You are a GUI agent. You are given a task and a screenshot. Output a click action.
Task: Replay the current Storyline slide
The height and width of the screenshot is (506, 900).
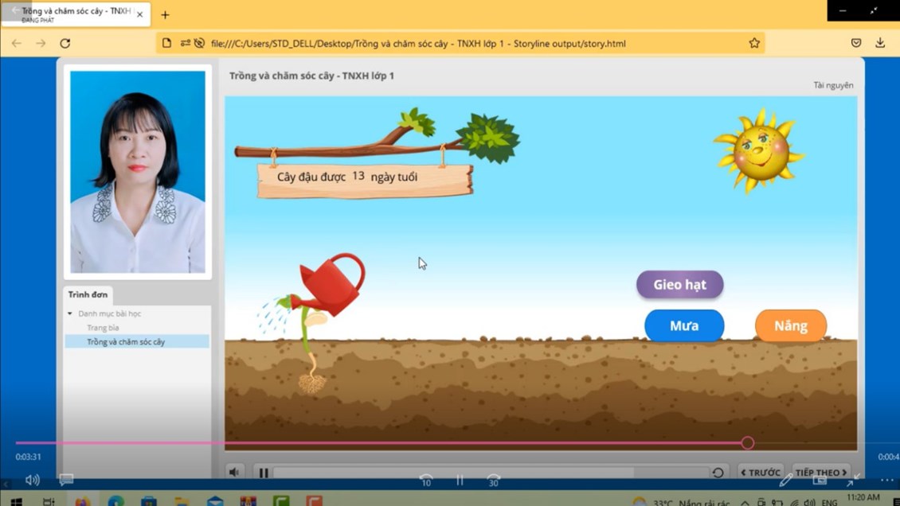coord(718,473)
